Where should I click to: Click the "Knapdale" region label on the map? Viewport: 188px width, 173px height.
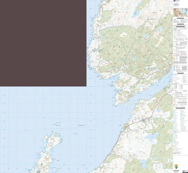pos(152,19)
